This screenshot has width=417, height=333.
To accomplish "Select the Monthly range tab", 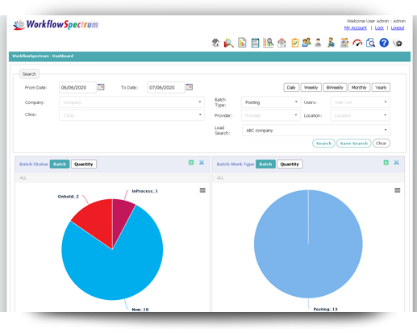I will coord(359,88).
